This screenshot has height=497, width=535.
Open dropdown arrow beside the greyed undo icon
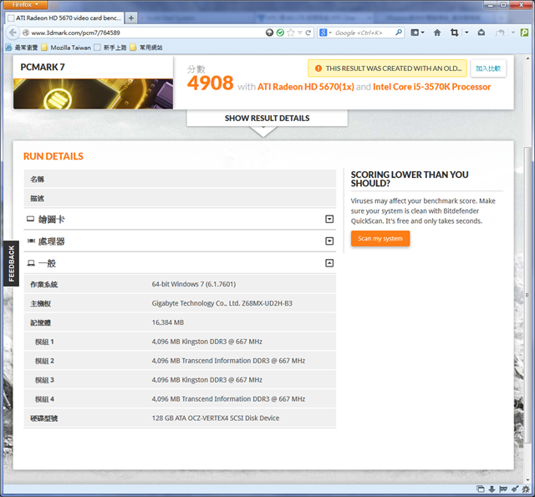tap(512, 33)
